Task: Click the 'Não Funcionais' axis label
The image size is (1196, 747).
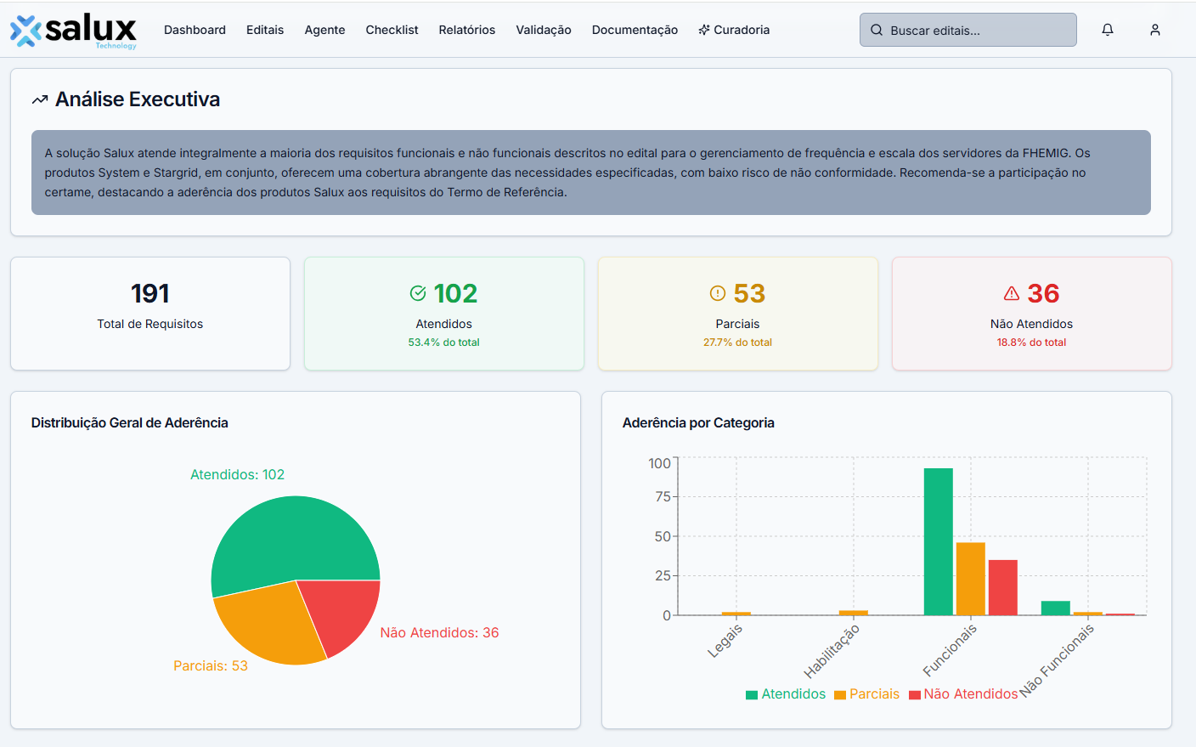Action: pos(1058,660)
